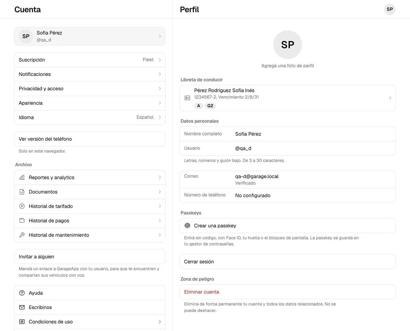Click the fingerprint icon beside Crear una passkey
Image resolution: width=410 pixels, height=331 pixels.
(187, 226)
